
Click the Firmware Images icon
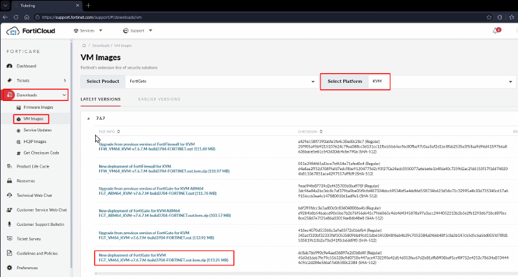19,107
